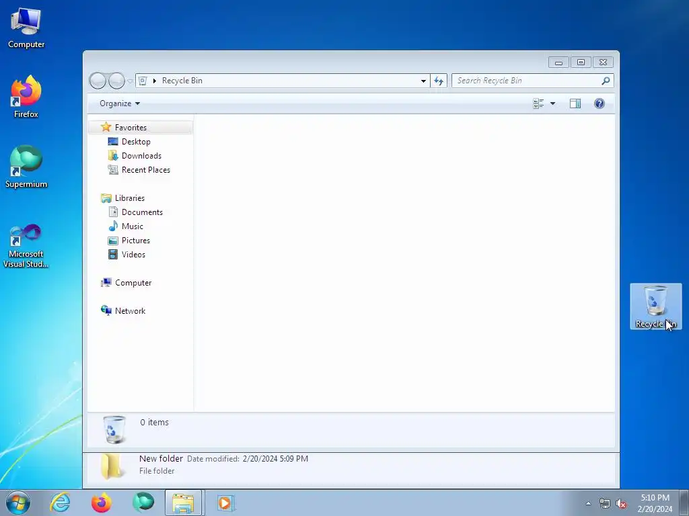Open the Computer desktop icon

[x=26, y=28]
